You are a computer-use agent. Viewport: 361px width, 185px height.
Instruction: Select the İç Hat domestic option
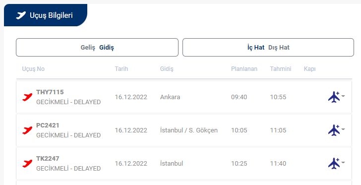coord(256,48)
